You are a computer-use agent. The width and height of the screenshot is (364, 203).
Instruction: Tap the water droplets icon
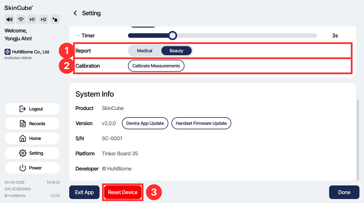[55, 19]
